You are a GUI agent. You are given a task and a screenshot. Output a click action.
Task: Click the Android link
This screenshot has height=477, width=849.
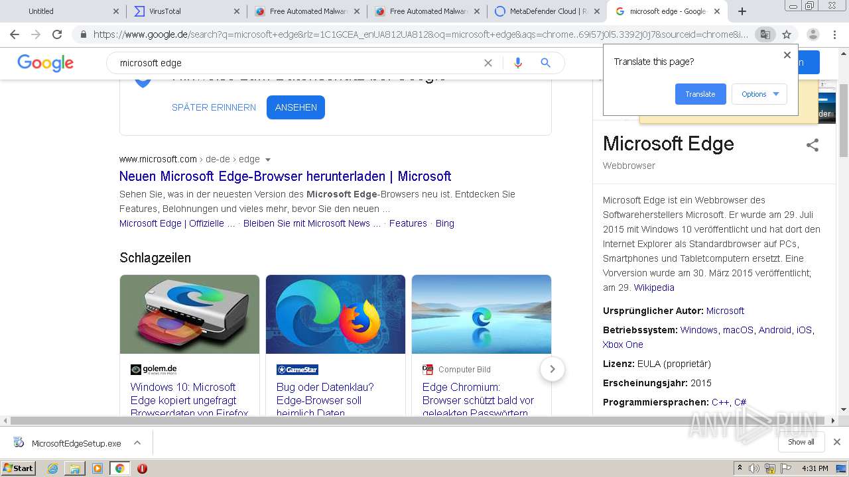[775, 330]
